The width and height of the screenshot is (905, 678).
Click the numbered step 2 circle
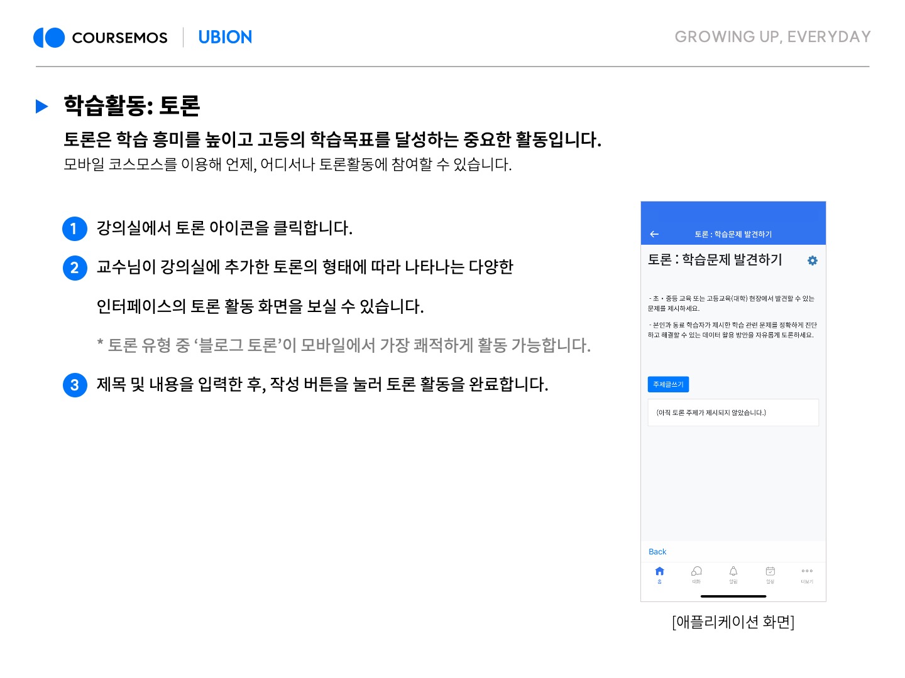pos(74,268)
